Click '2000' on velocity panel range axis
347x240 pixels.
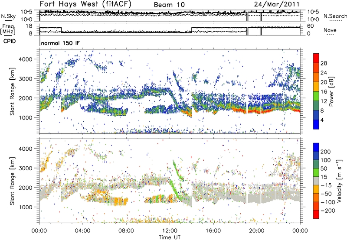click(x=25, y=188)
